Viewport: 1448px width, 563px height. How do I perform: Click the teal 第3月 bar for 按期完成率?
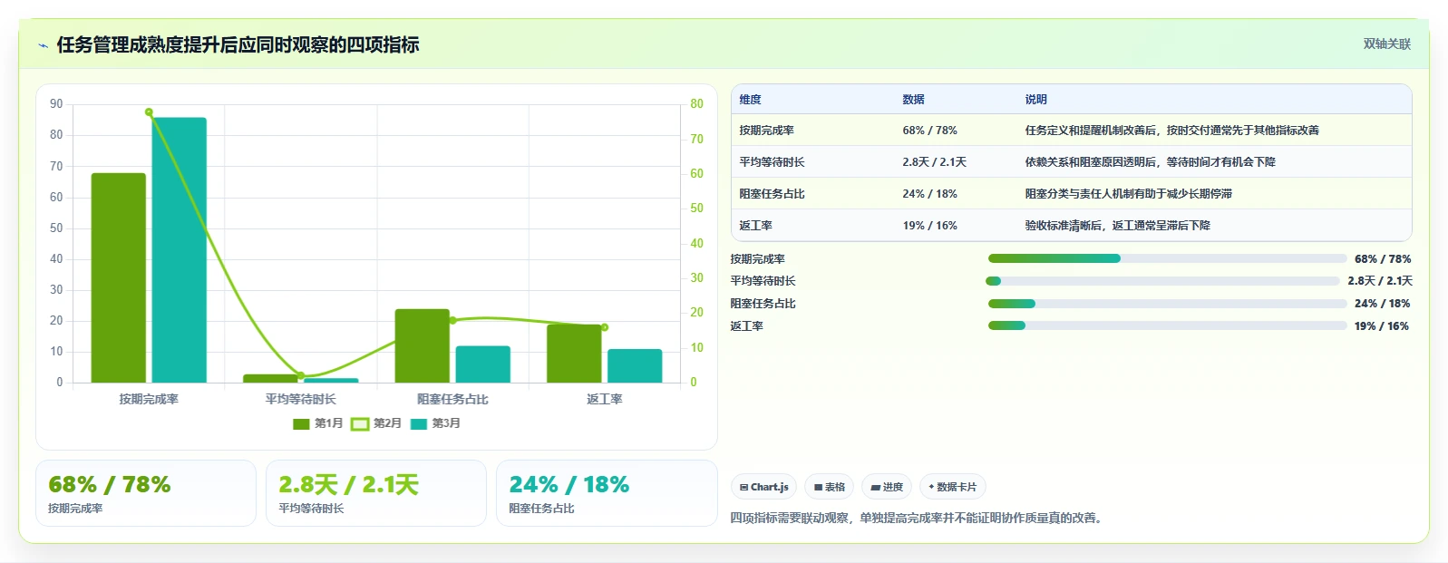(x=179, y=250)
